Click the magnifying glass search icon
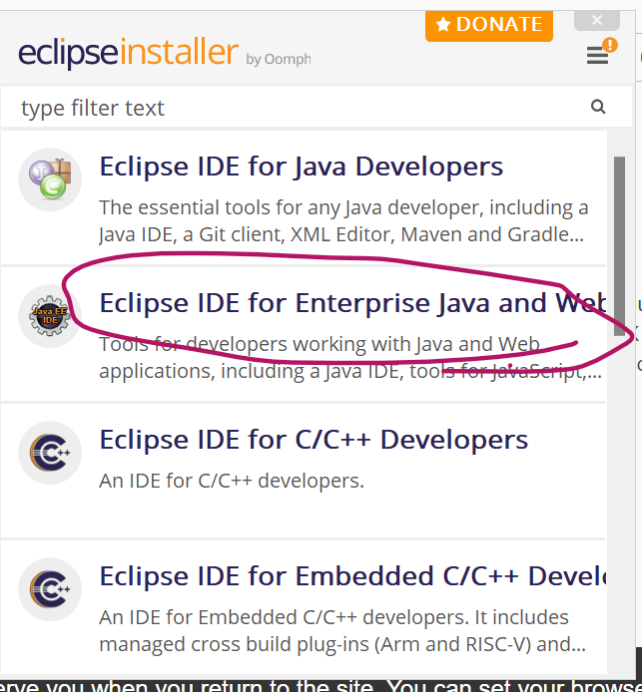Screen dimensions: 642x692 point(598,107)
